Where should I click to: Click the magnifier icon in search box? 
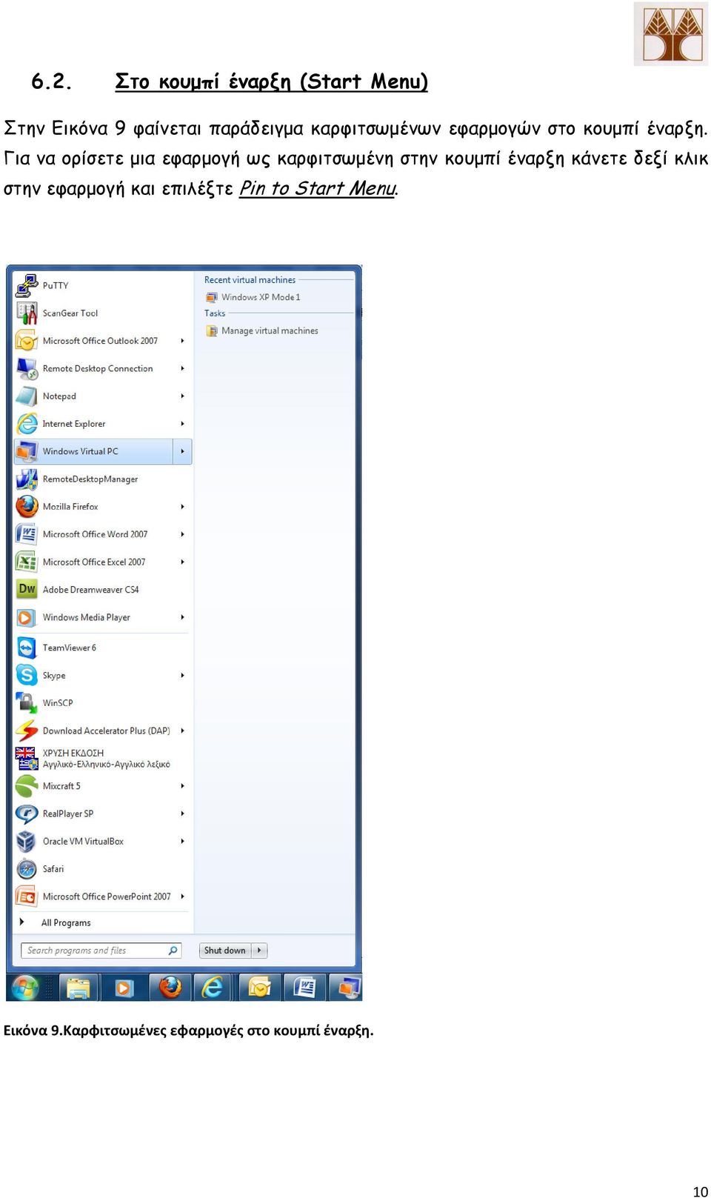[173, 951]
